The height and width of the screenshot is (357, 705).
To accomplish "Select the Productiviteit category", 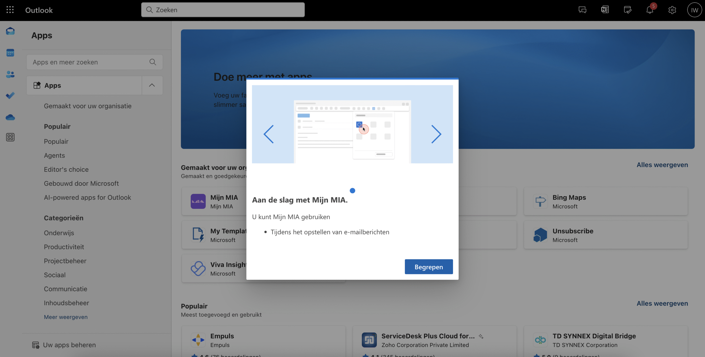I will coord(64,247).
